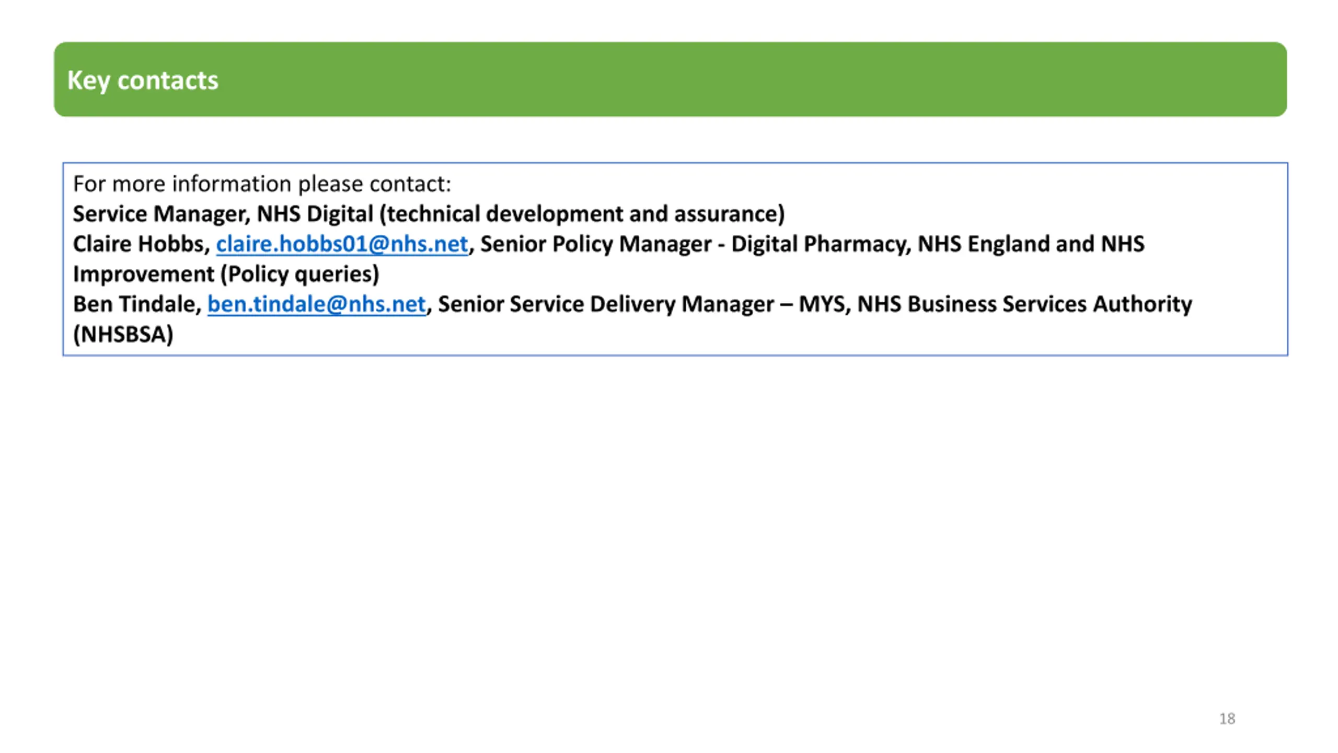Click the name Ben Tindale

[x=134, y=304]
